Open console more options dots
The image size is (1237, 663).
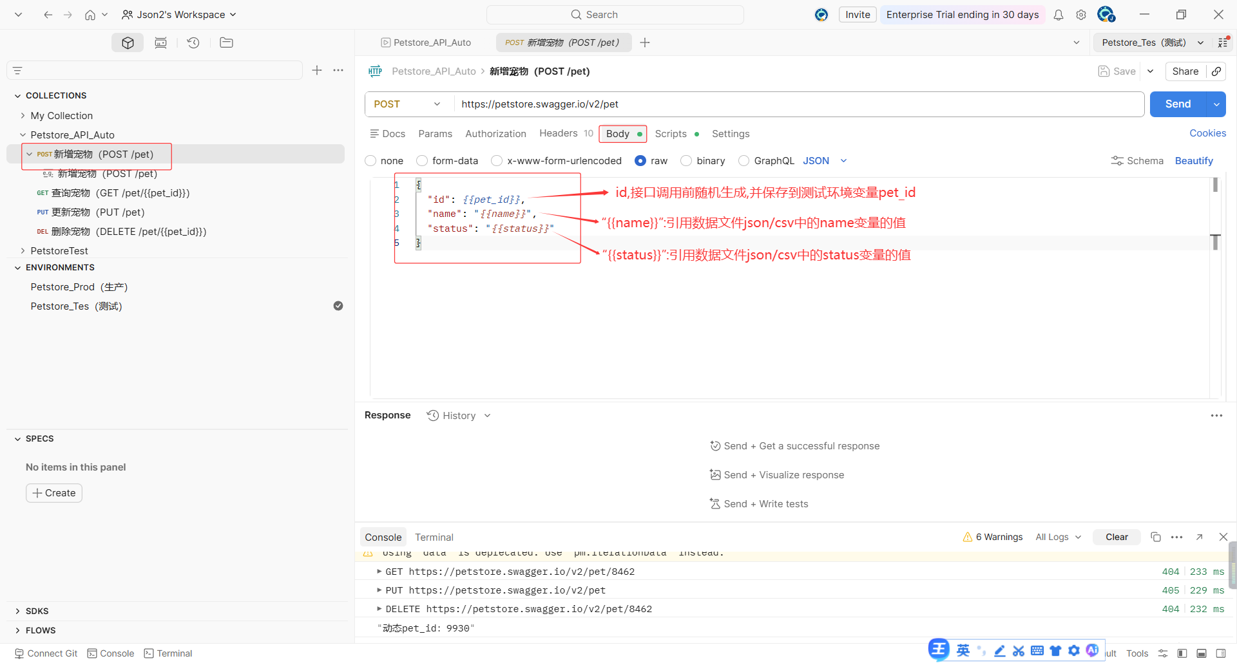pos(1176,537)
